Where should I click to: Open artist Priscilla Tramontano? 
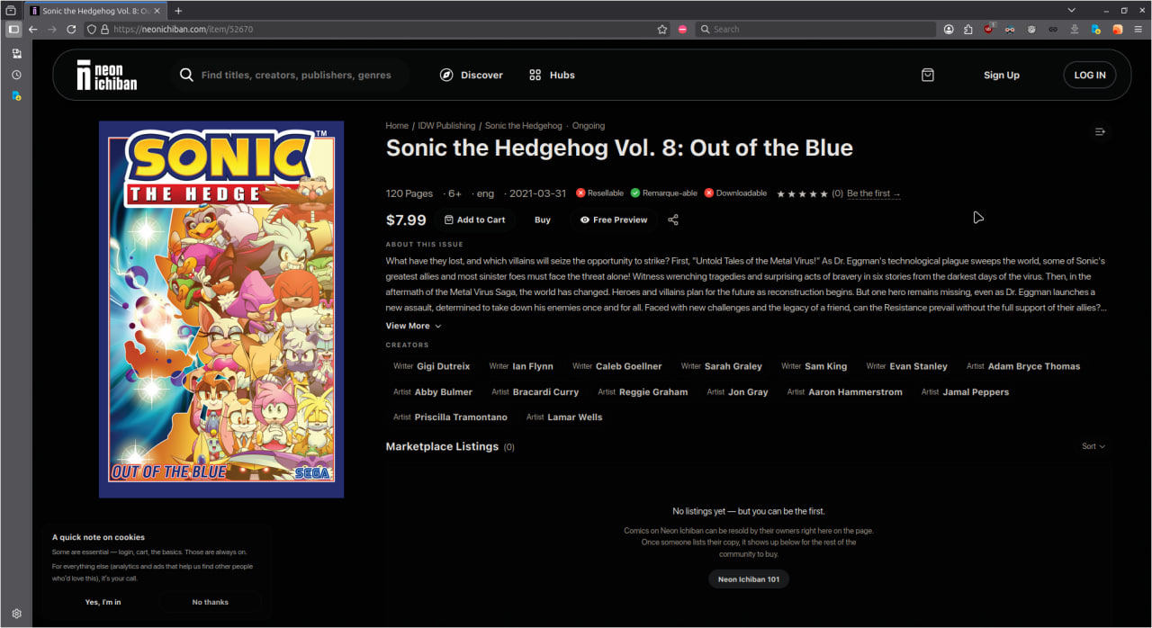pos(450,417)
